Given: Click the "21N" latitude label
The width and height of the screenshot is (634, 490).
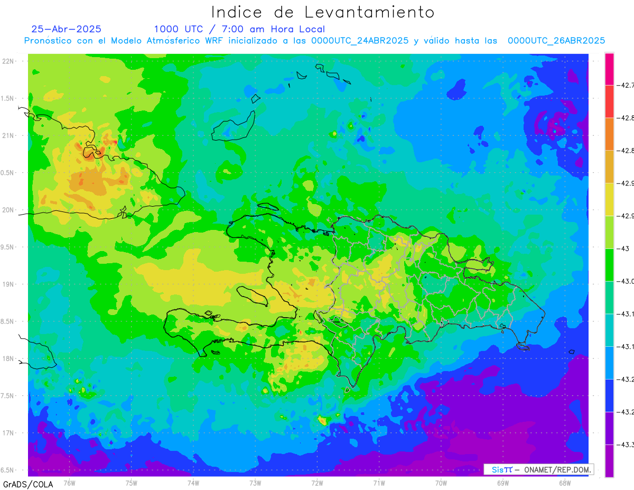Looking at the screenshot, I should [8, 135].
